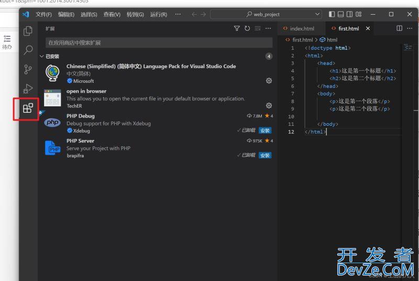Screen dimensions: 419x281
Task: Clear extensions search results icon
Action: click(258, 28)
